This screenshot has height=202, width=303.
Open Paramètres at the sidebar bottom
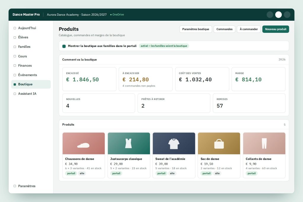click(x=31, y=186)
